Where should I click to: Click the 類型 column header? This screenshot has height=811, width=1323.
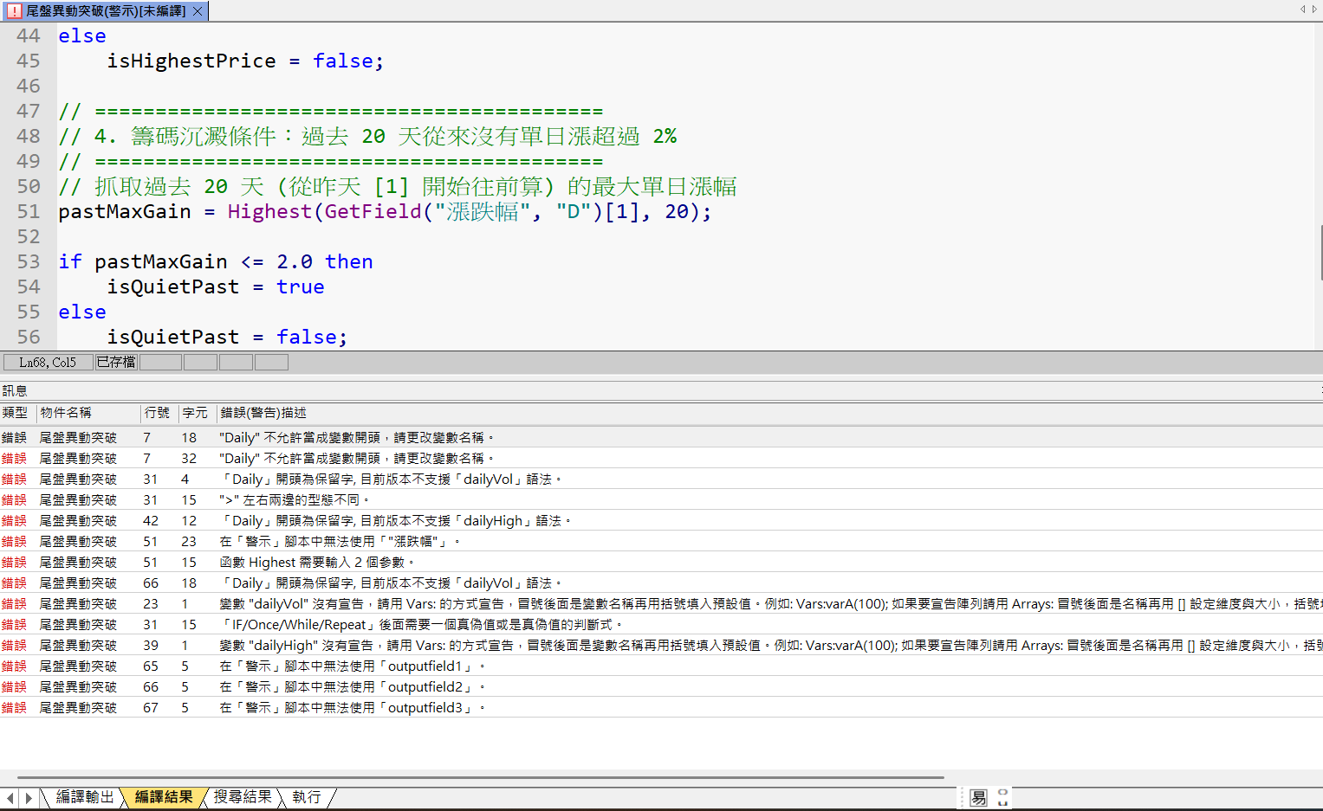tap(16, 413)
